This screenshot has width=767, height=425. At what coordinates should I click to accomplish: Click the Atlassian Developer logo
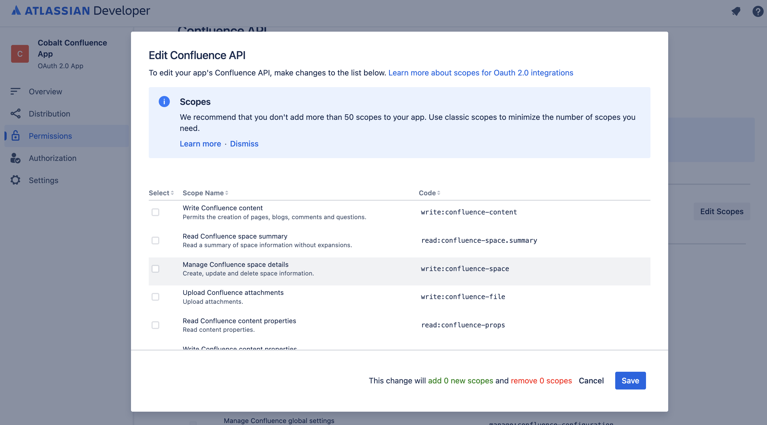[x=80, y=11]
